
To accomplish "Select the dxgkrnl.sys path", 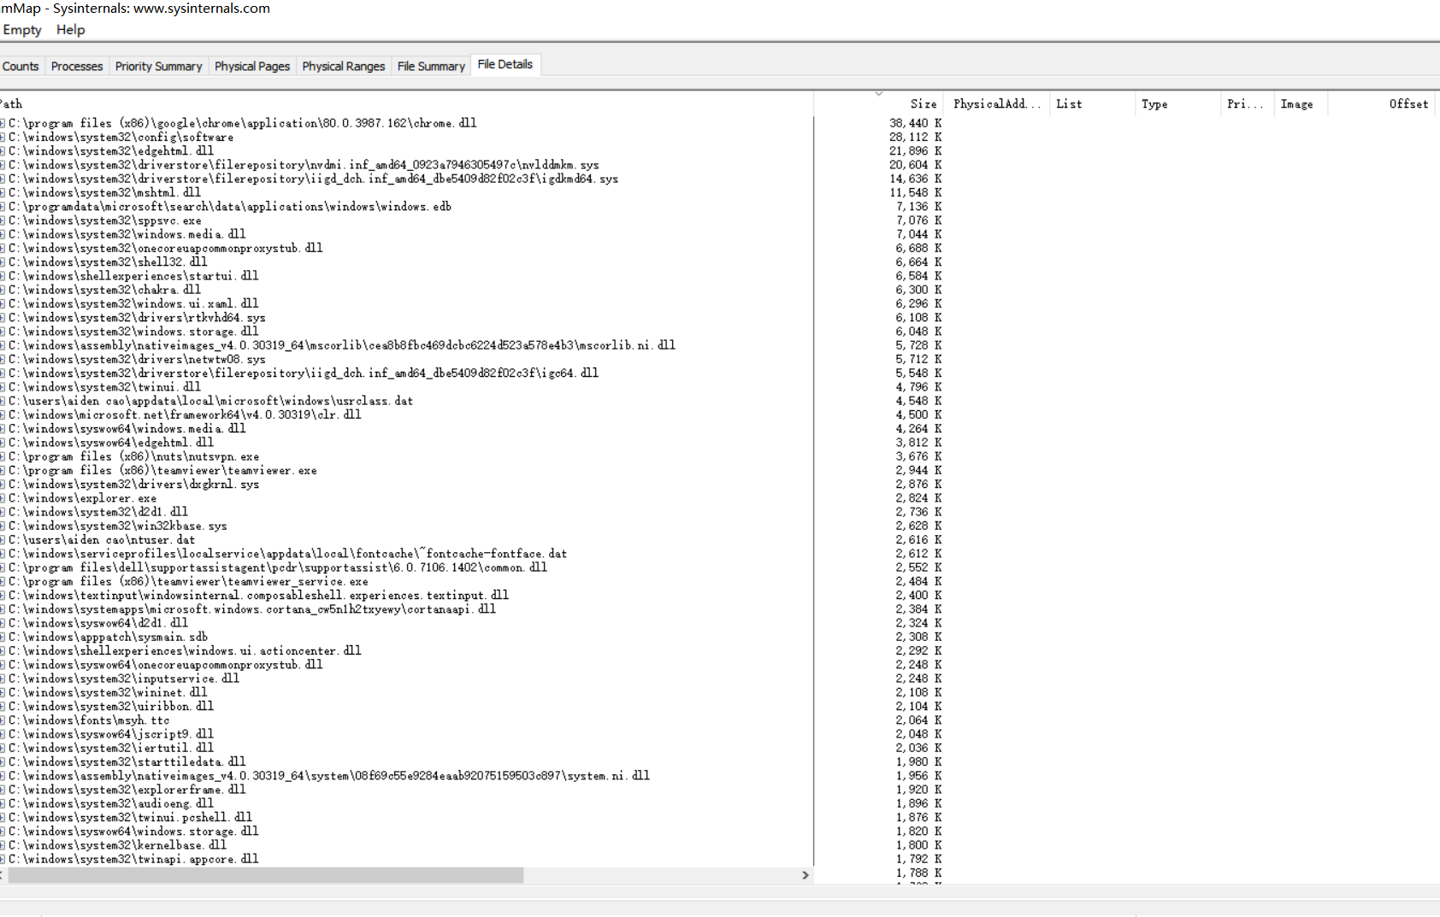I will coord(134,484).
